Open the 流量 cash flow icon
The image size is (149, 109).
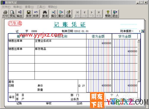click(x=68, y=14)
